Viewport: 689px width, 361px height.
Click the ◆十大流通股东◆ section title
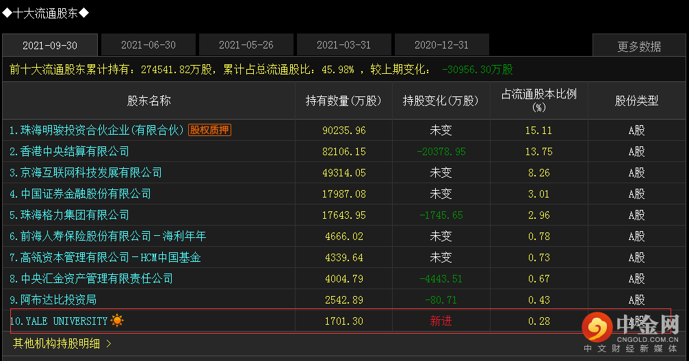(46, 13)
